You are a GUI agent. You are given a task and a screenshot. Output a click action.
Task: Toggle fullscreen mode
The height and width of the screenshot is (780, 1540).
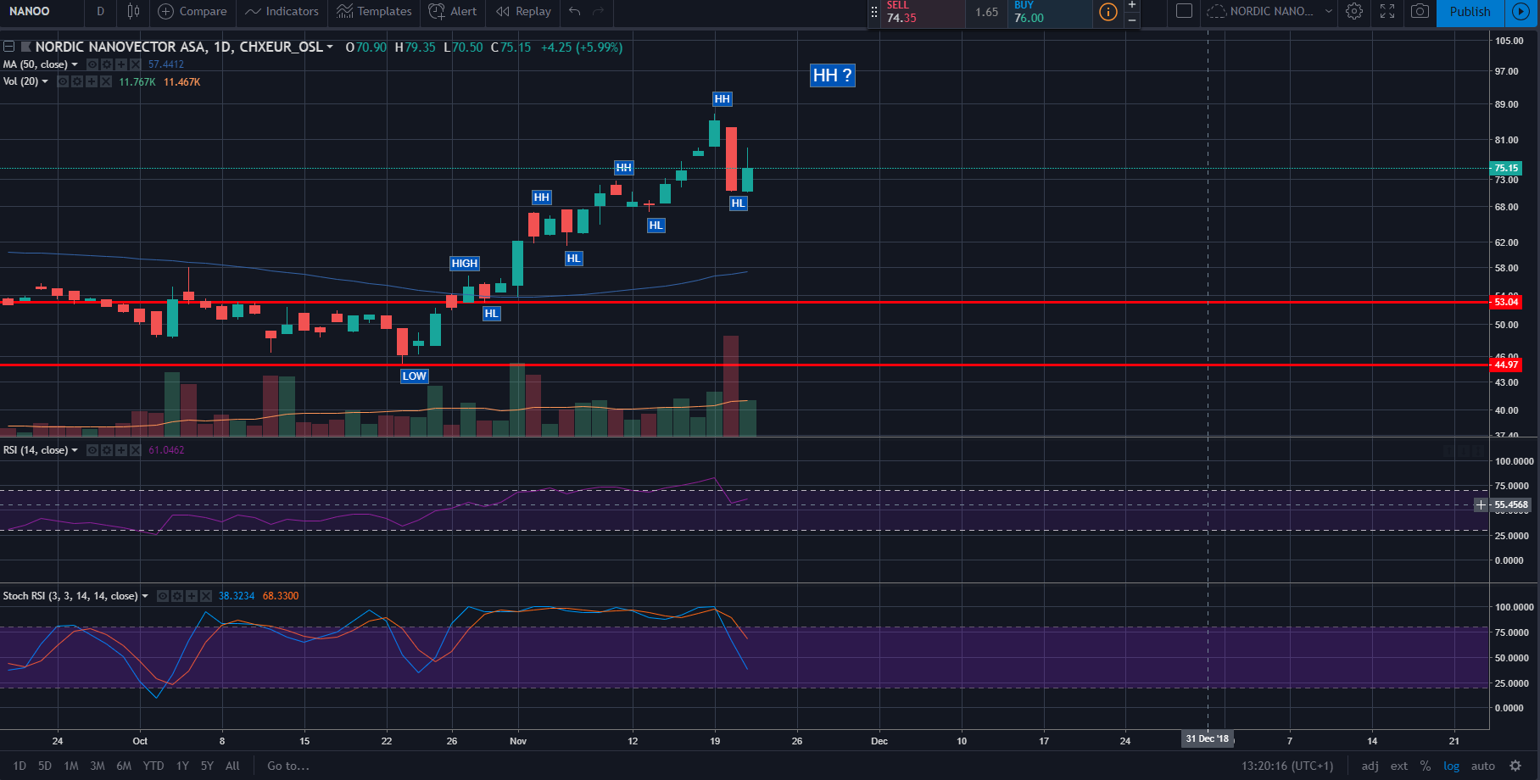coord(1387,11)
